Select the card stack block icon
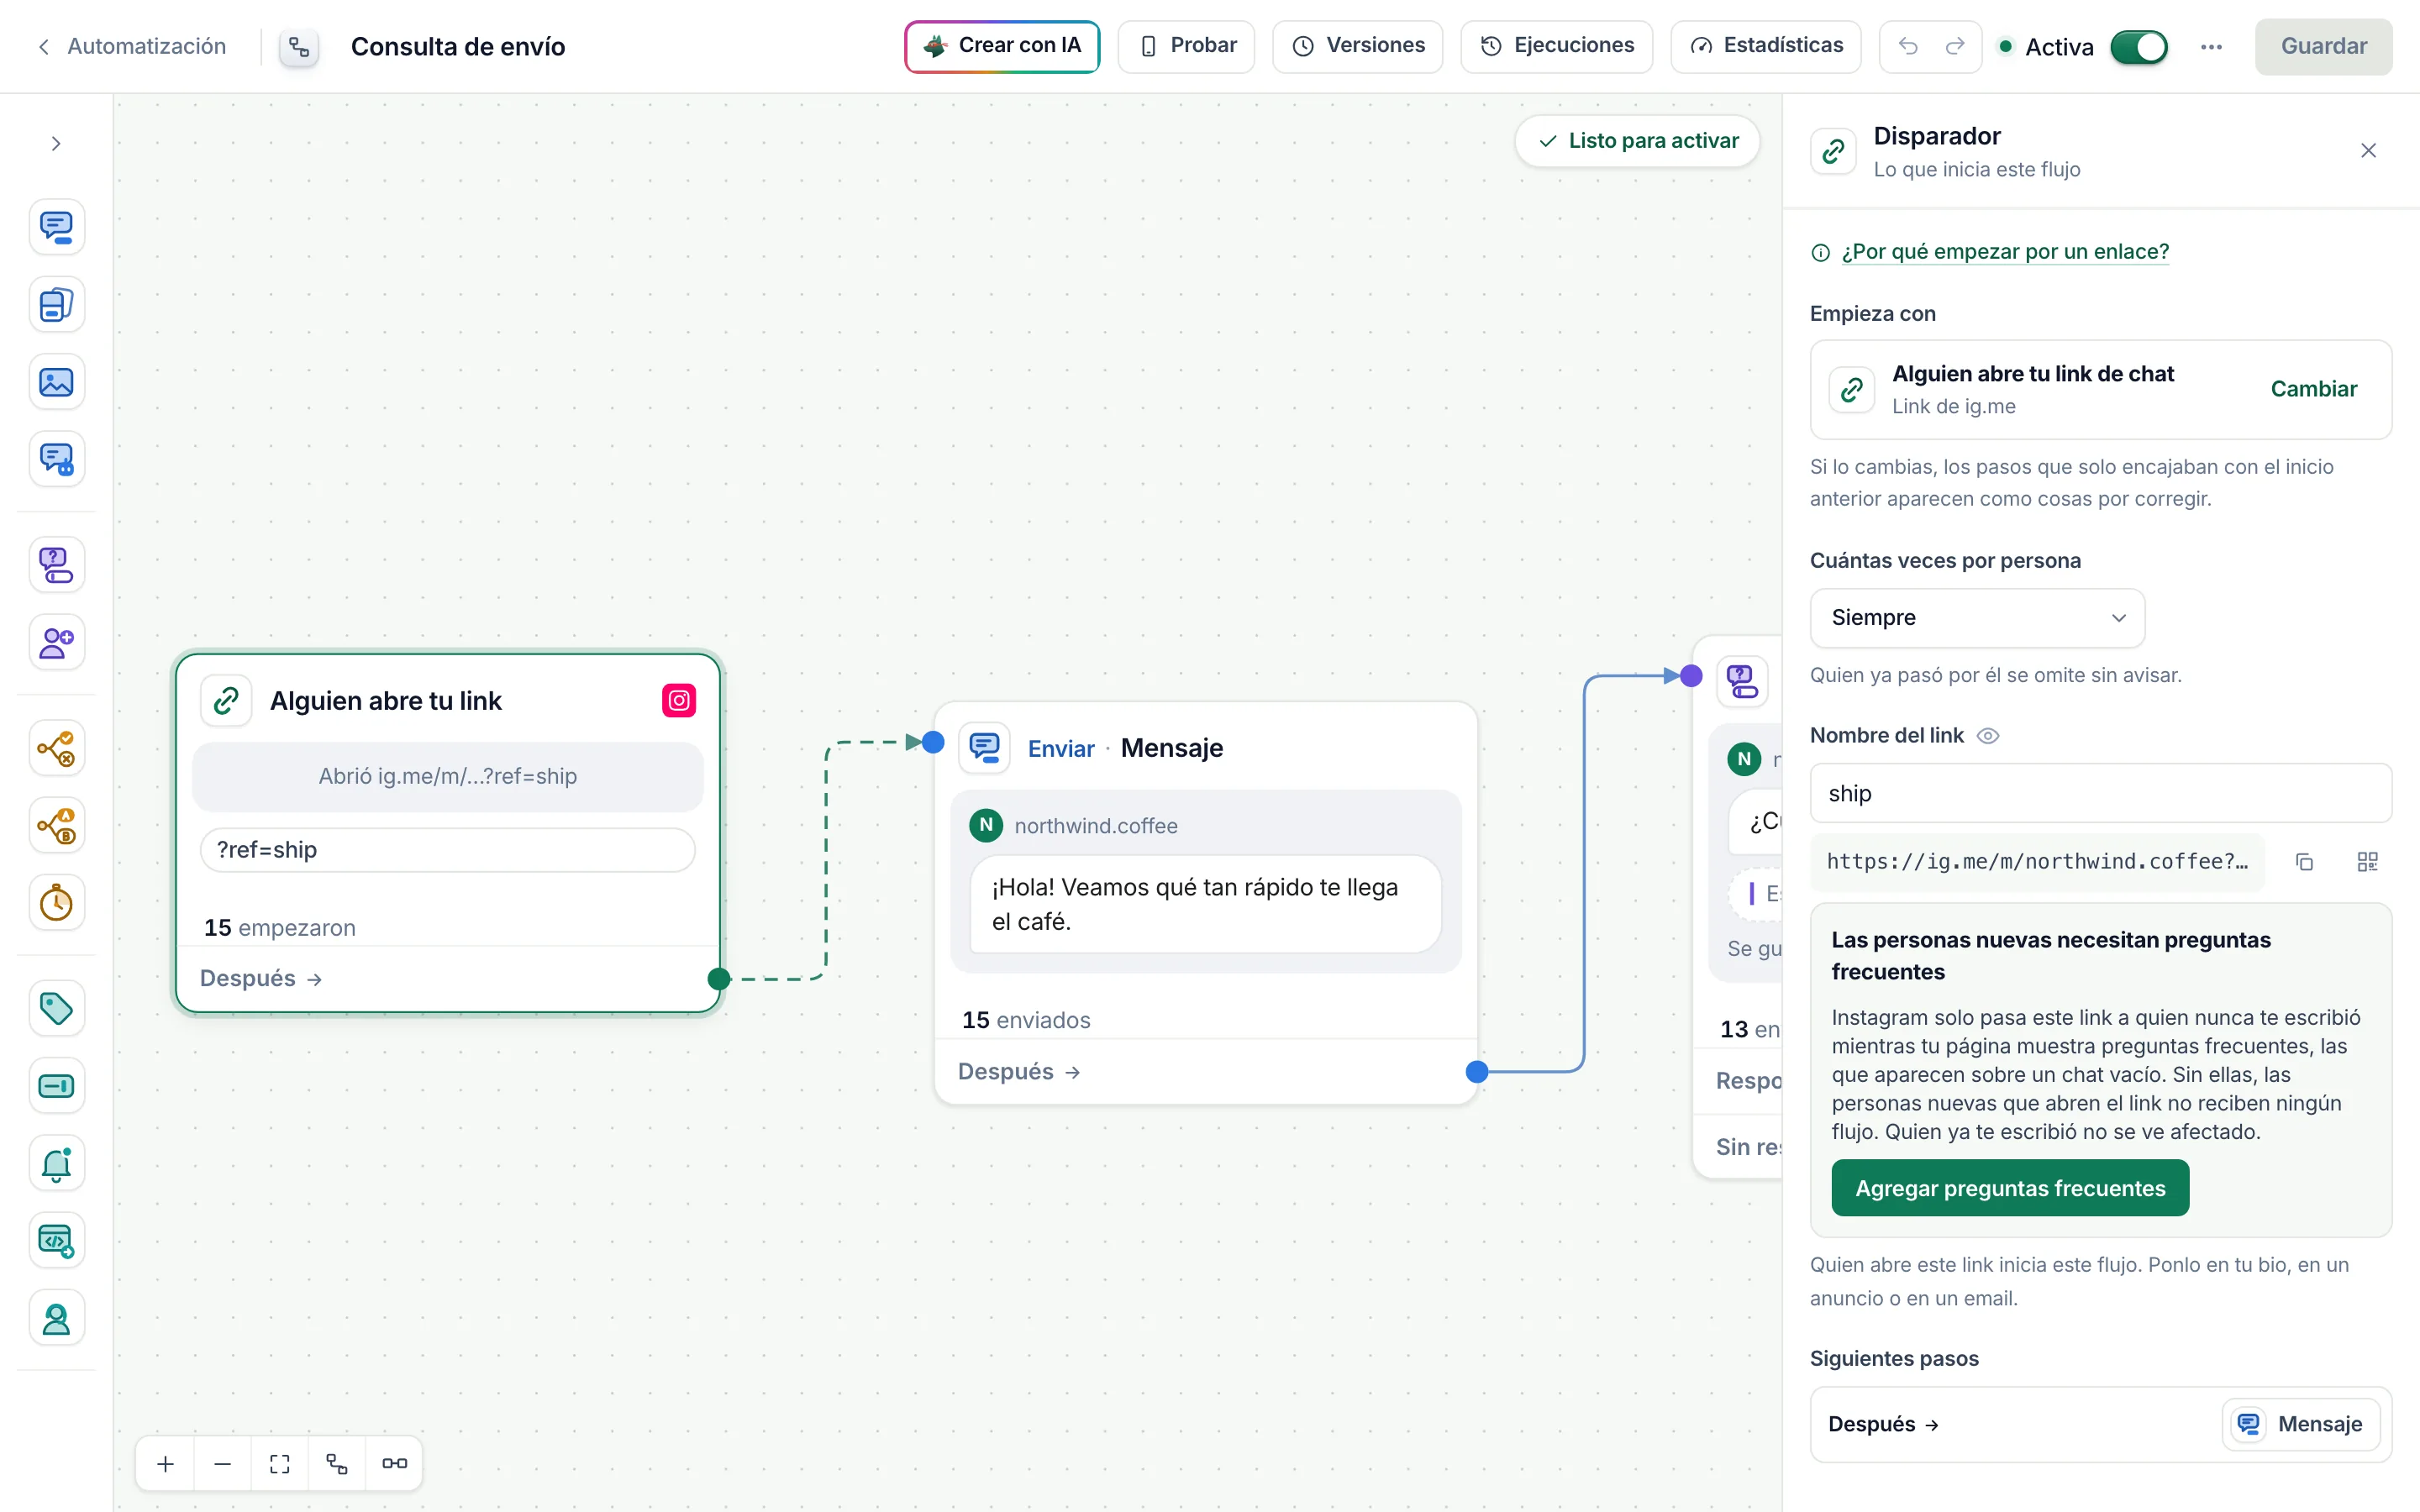 (56, 304)
